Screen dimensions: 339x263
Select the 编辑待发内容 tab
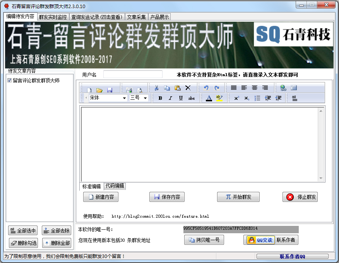[21, 16]
